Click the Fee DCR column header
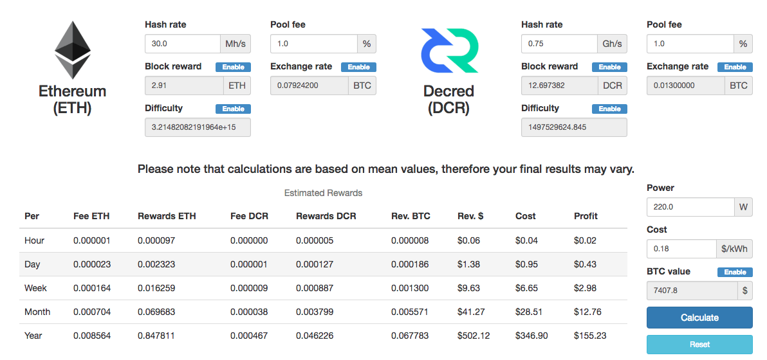The height and width of the screenshot is (360, 767). pyautogui.click(x=249, y=216)
